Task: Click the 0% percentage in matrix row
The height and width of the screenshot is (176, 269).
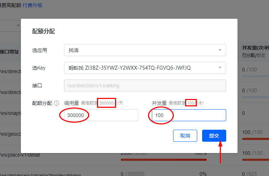Action: [203, 174]
